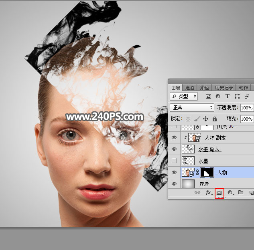Click the lock all padlock icon

pyautogui.click(x=214, y=119)
